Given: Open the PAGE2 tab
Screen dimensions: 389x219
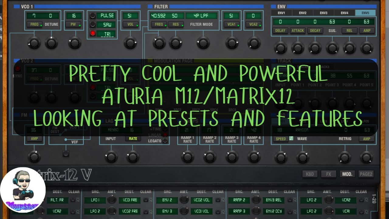Looking at the screenshot, I should tap(366, 174).
